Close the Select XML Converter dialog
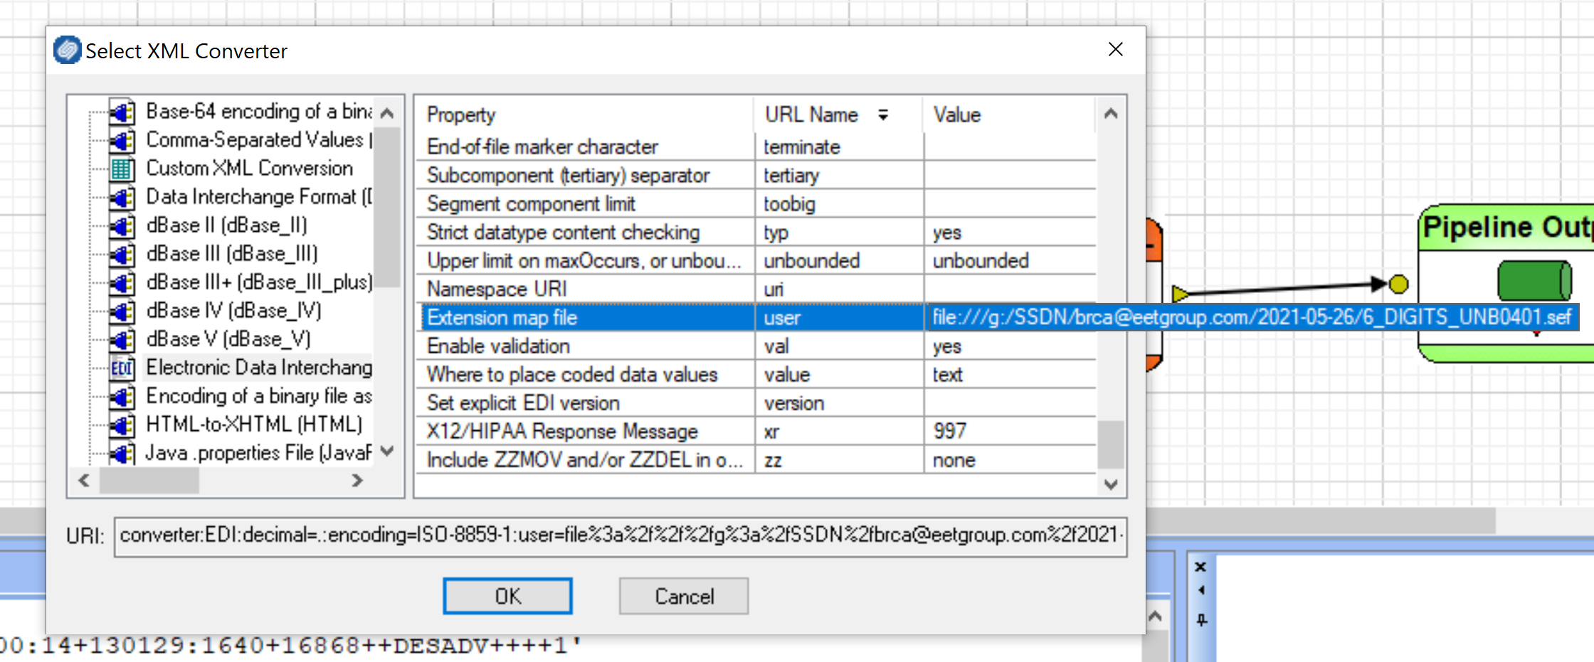The width and height of the screenshot is (1594, 662). coord(1115,49)
